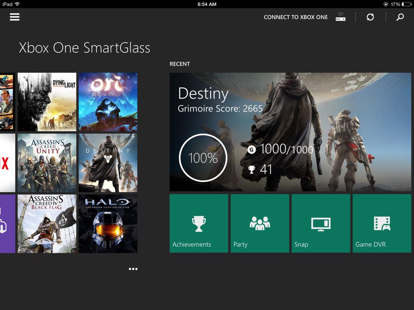This screenshot has height=310, width=414.
Task: Tap the battery indicator in status bar
Action: (407, 4)
